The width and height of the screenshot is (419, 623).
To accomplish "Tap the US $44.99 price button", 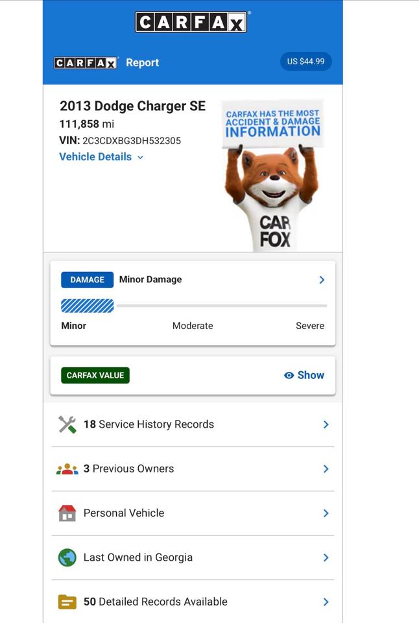I will tap(305, 62).
